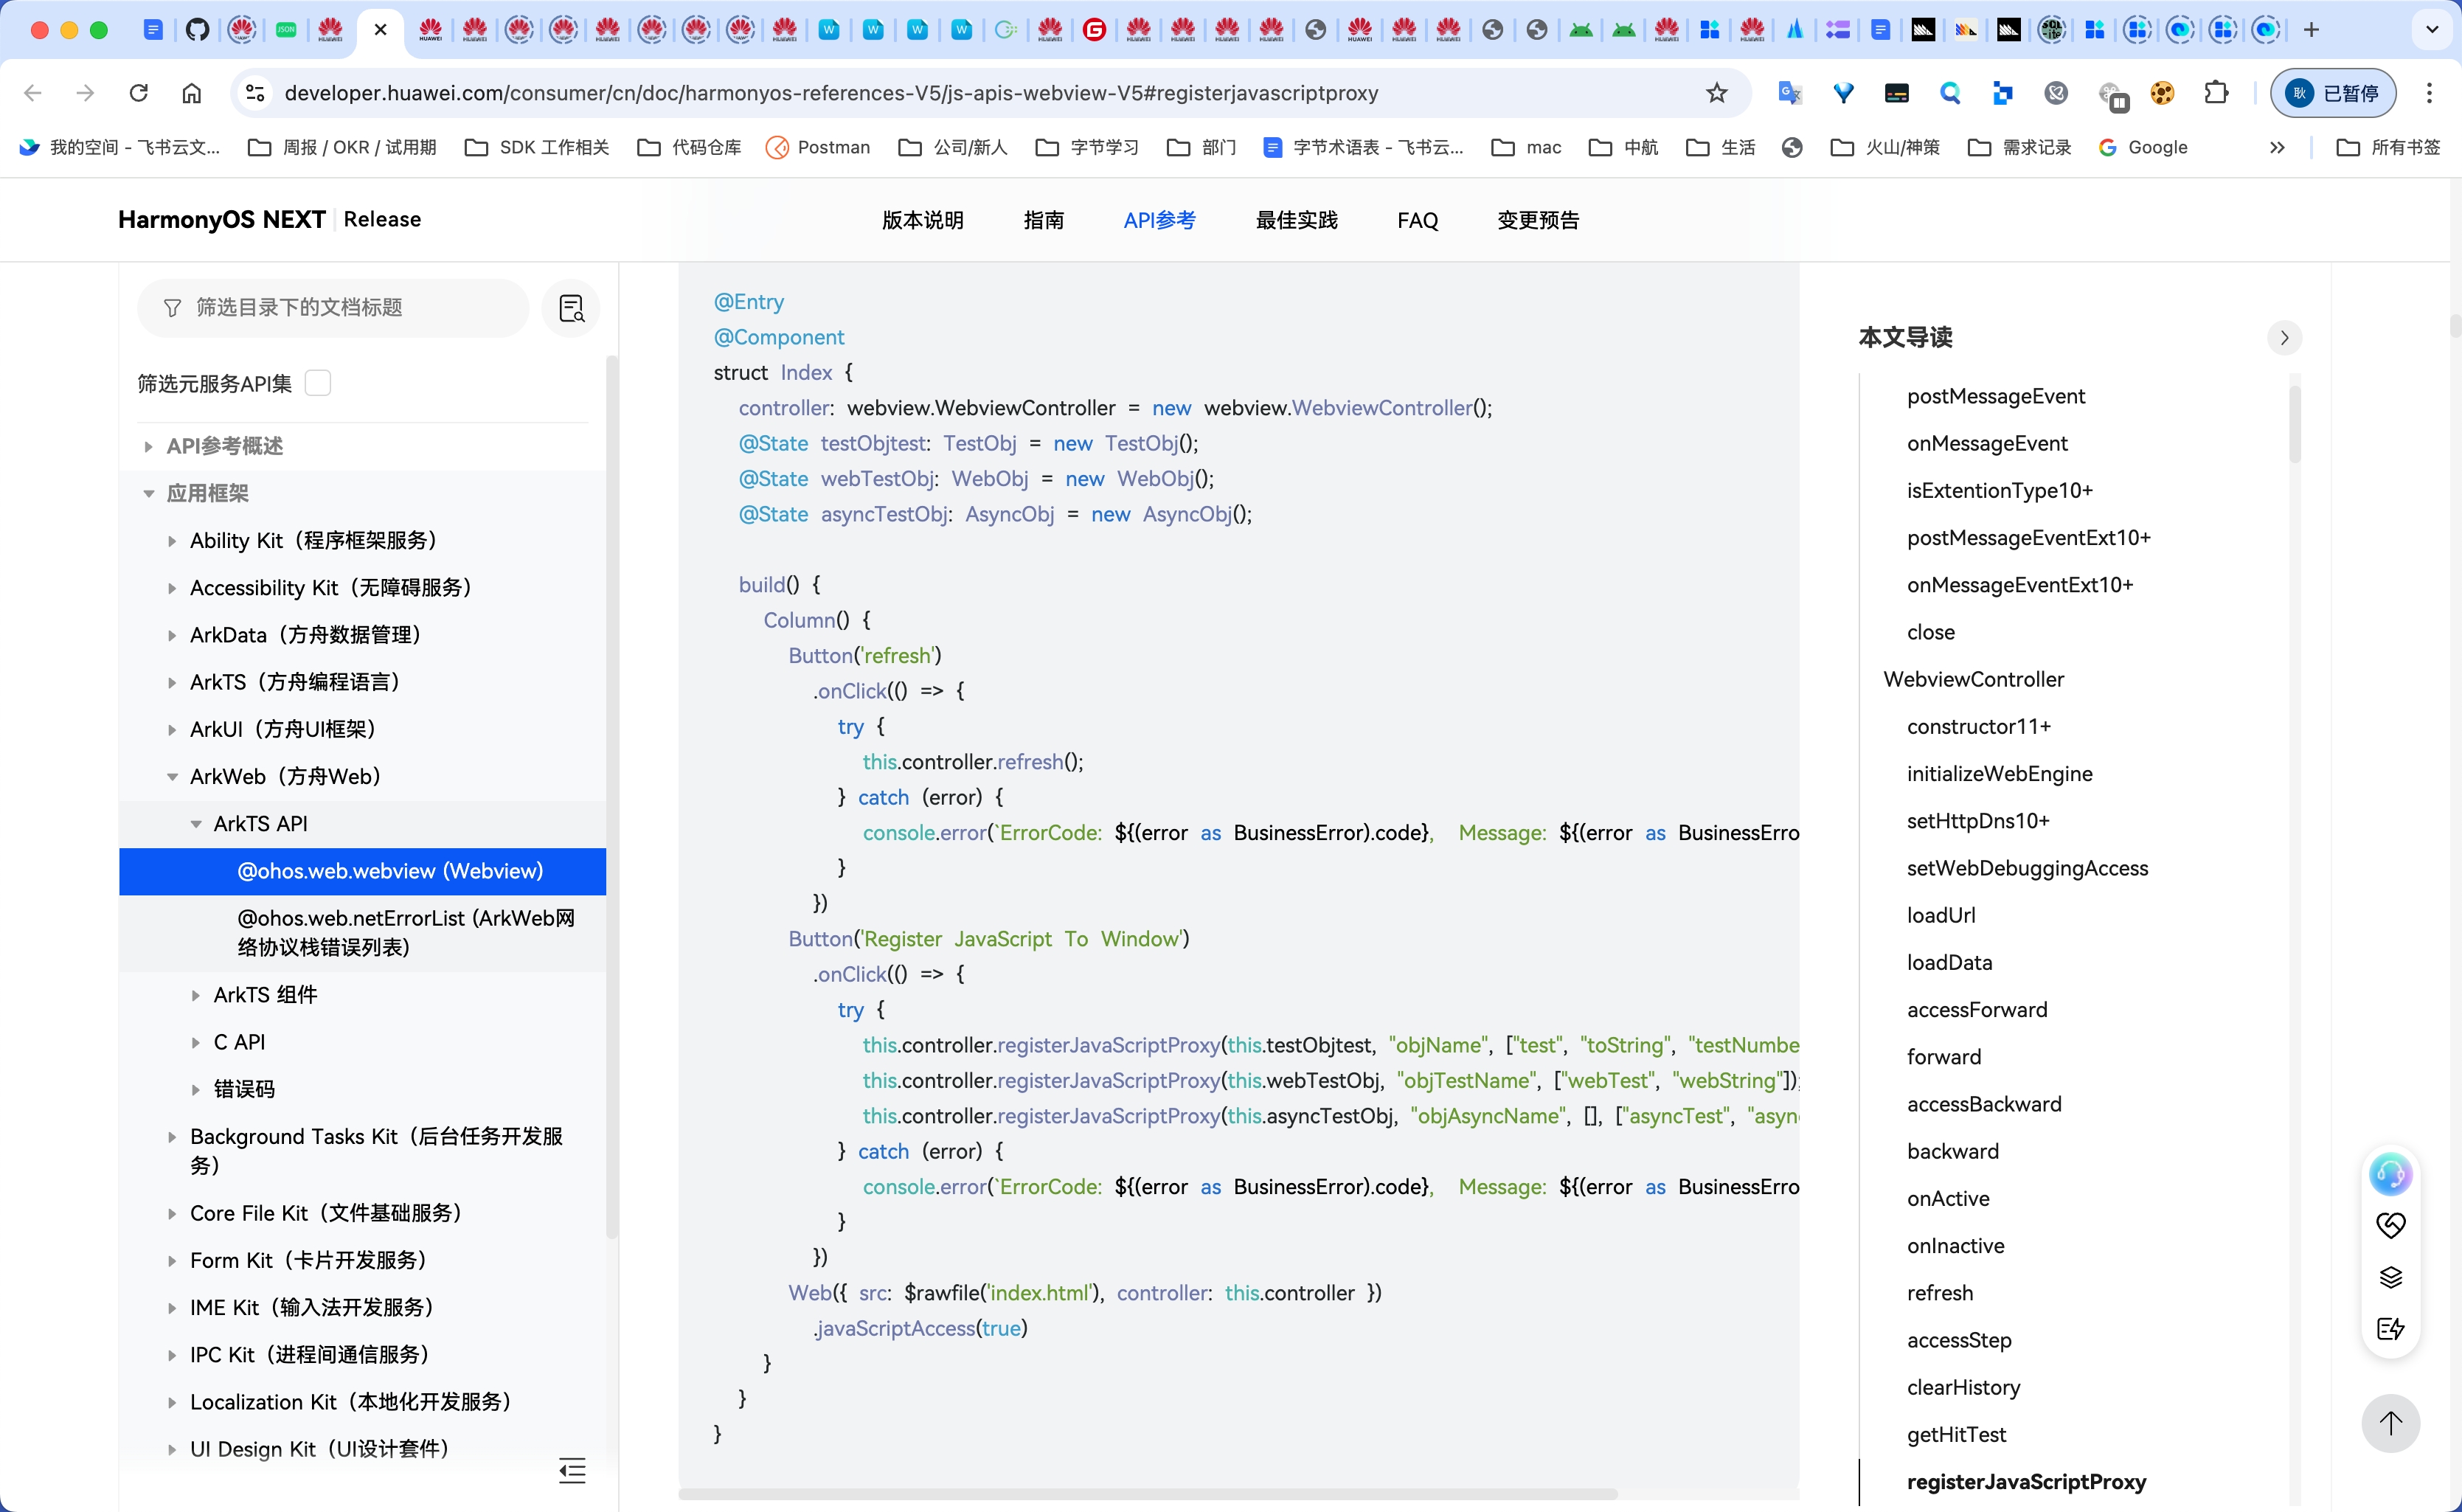The height and width of the screenshot is (1512, 2462).
Task: View site information icon in address bar
Action: (x=255, y=93)
